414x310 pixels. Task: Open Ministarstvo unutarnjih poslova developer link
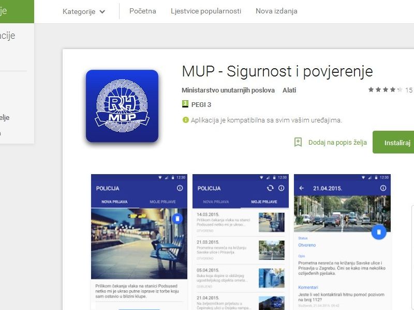click(228, 90)
